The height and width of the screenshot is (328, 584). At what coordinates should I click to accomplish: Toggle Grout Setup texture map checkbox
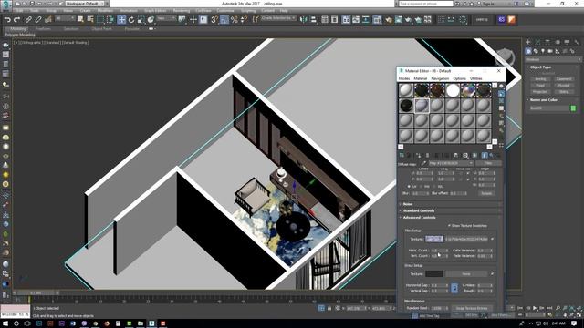(493, 273)
